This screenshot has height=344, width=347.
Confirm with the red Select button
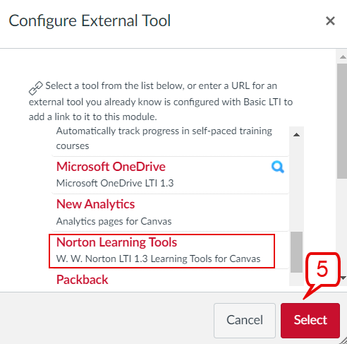[x=310, y=320]
